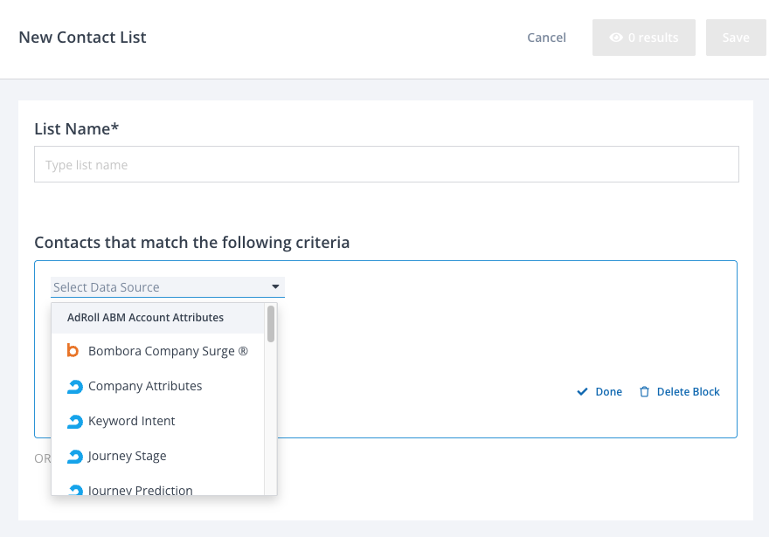Focus the List Name input field

(386, 164)
